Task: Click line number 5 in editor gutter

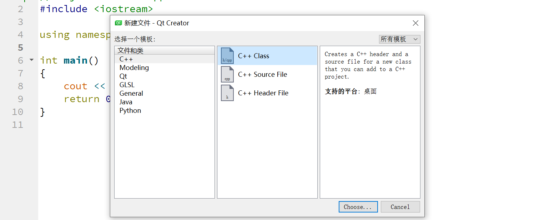Action: tap(20, 47)
